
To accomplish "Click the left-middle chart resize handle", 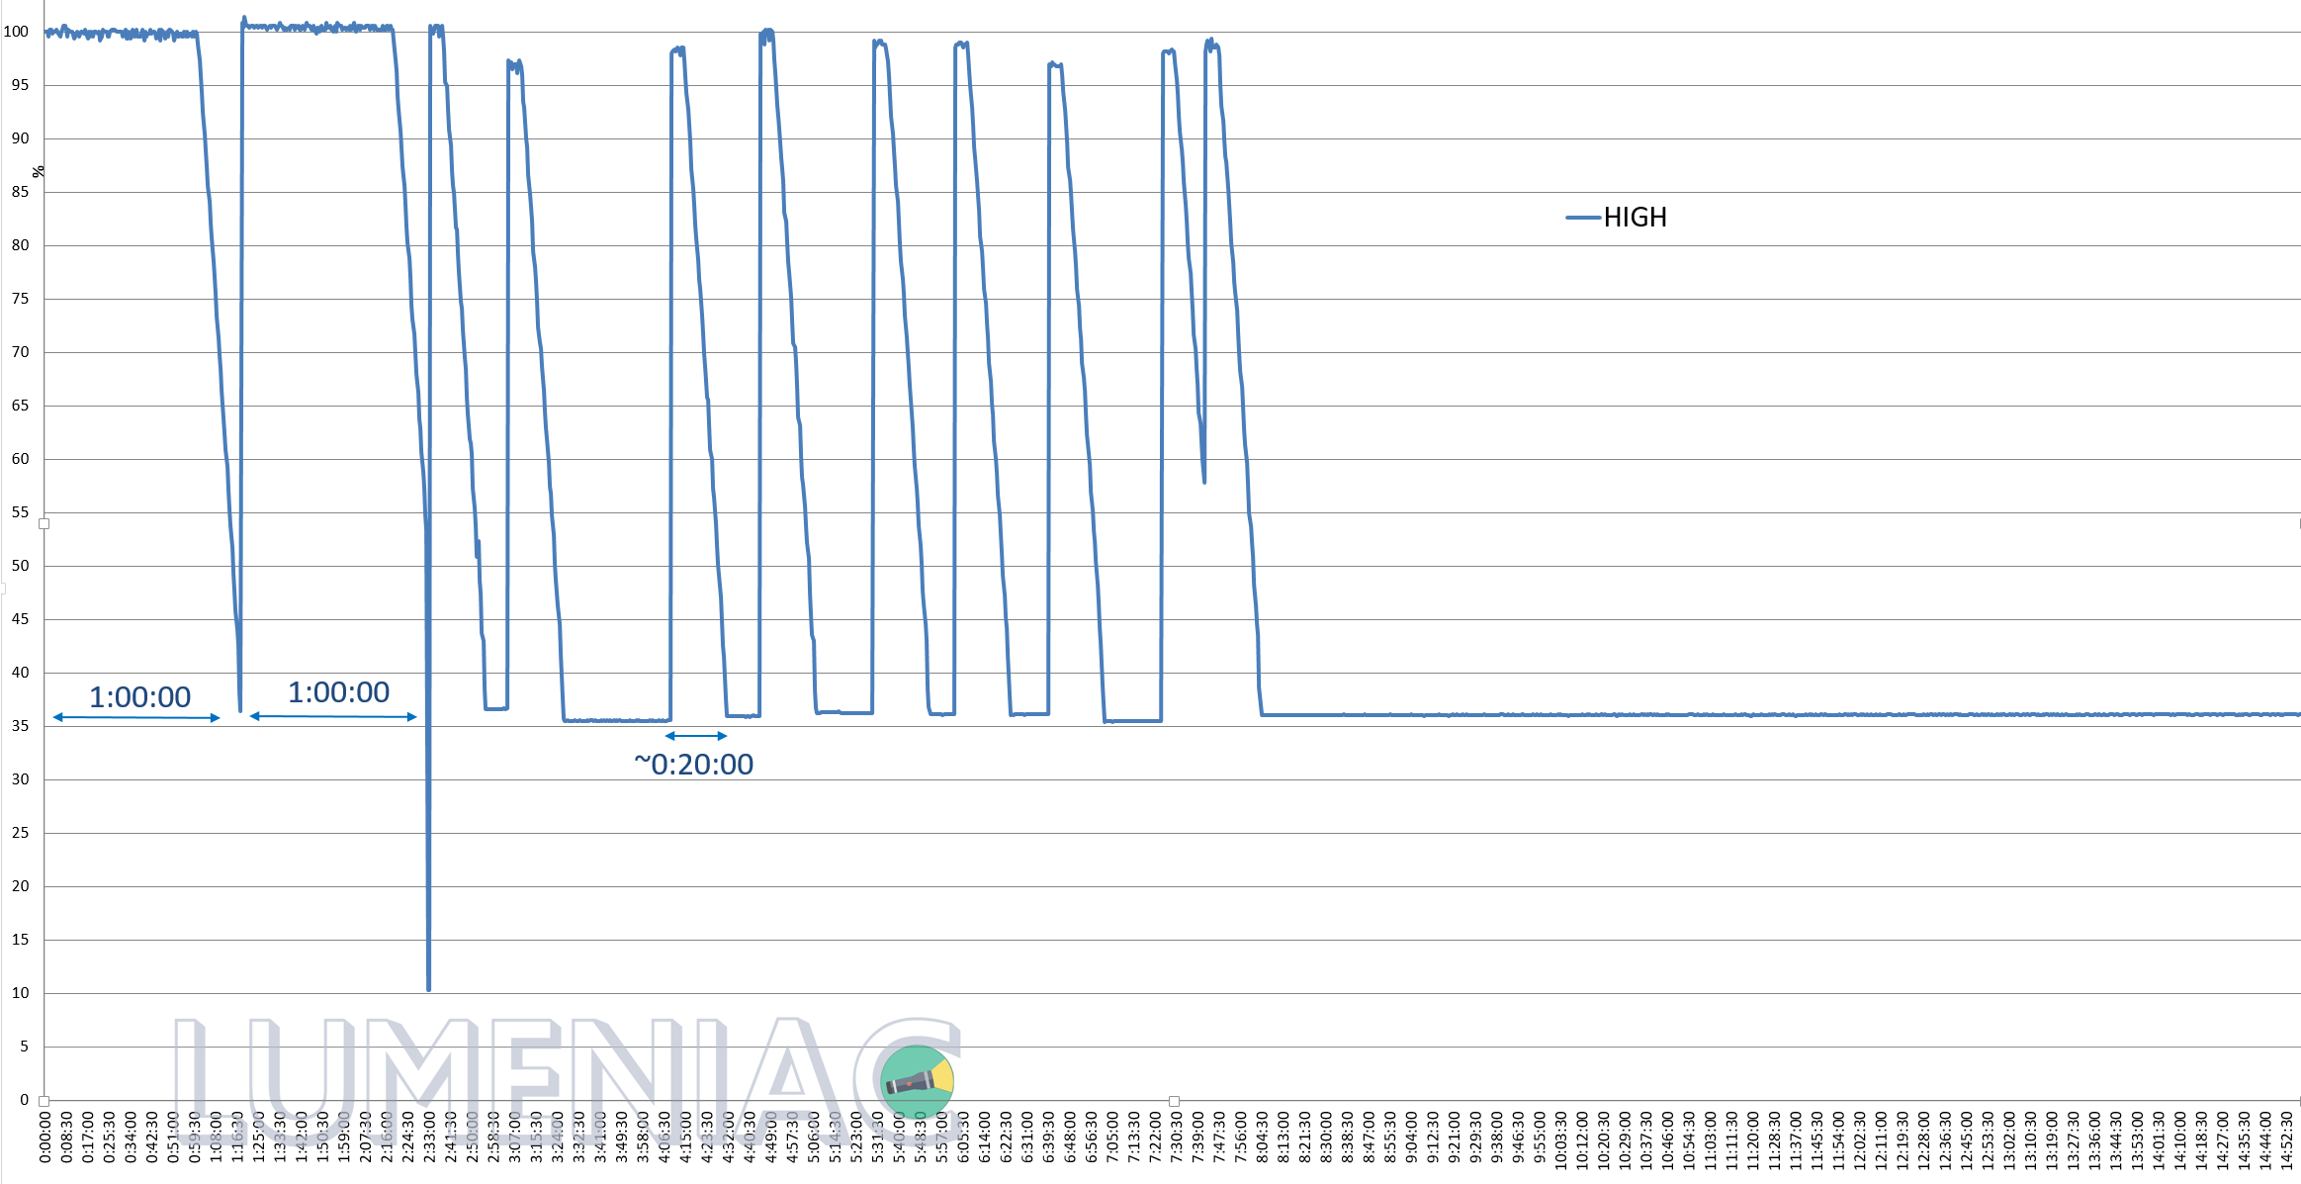I will [x=44, y=524].
